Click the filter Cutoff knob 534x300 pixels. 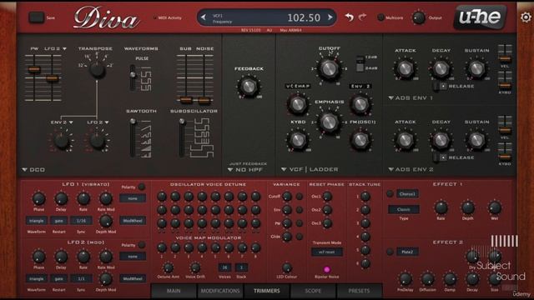click(x=329, y=68)
